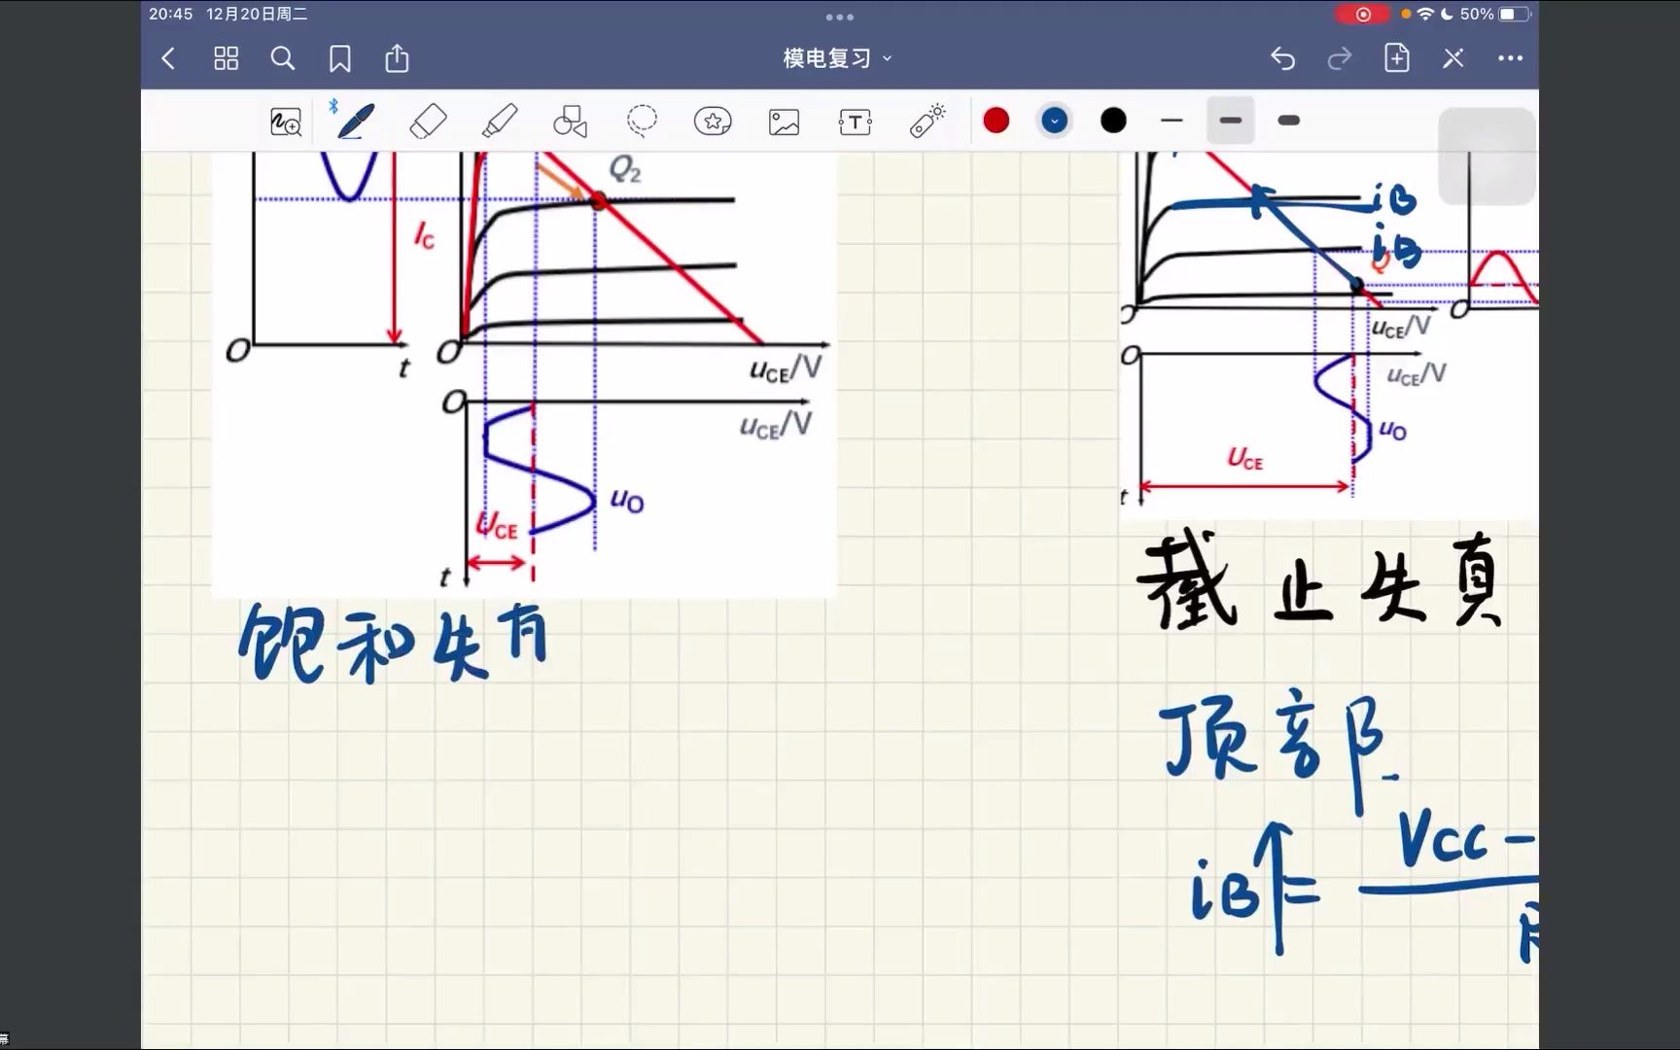Add a new page
The image size is (1680, 1050).
[x=1397, y=58]
